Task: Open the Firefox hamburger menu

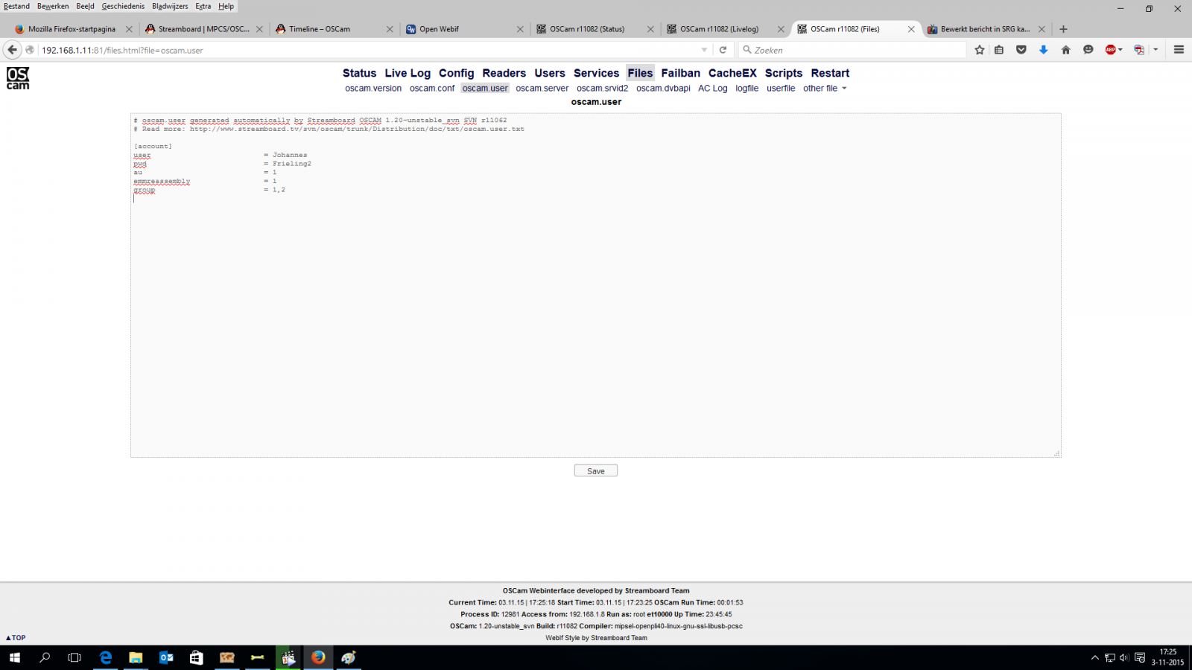Action: point(1179,50)
